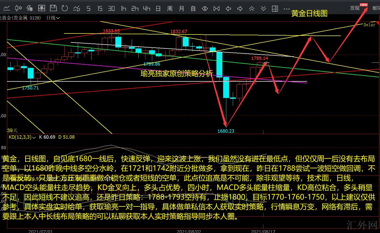
Task: Expand the 日线 period dropdown
Action: click(x=53, y=18)
